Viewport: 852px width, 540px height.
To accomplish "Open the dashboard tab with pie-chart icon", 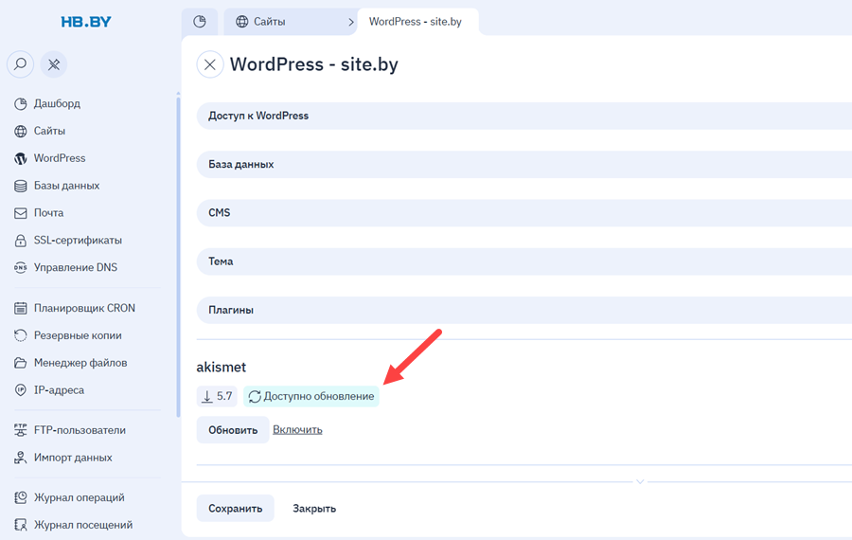I will pyautogui.click(x=200, y=22).
